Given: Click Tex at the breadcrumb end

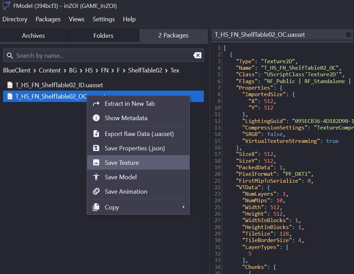Looking at the screenshot, I should click(x=175, y=70).
